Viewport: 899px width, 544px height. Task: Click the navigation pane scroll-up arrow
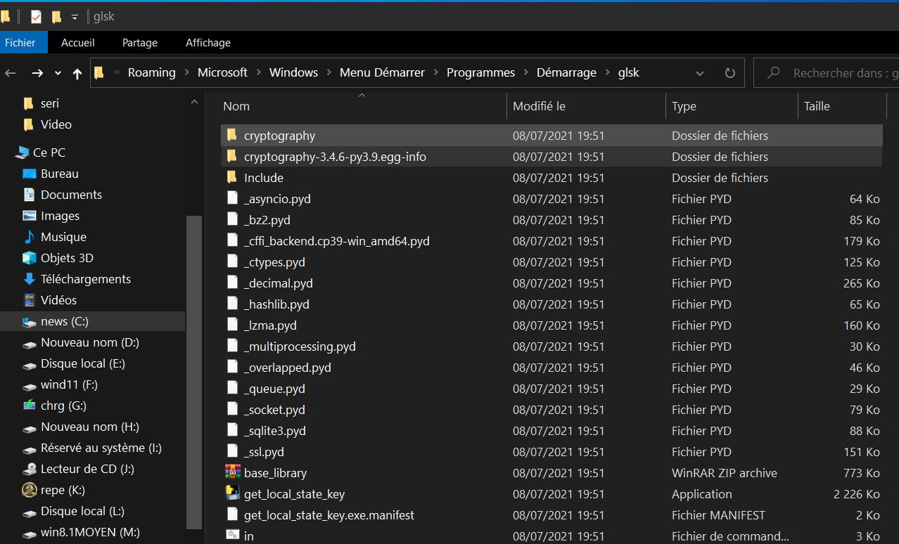pos(194,102)
